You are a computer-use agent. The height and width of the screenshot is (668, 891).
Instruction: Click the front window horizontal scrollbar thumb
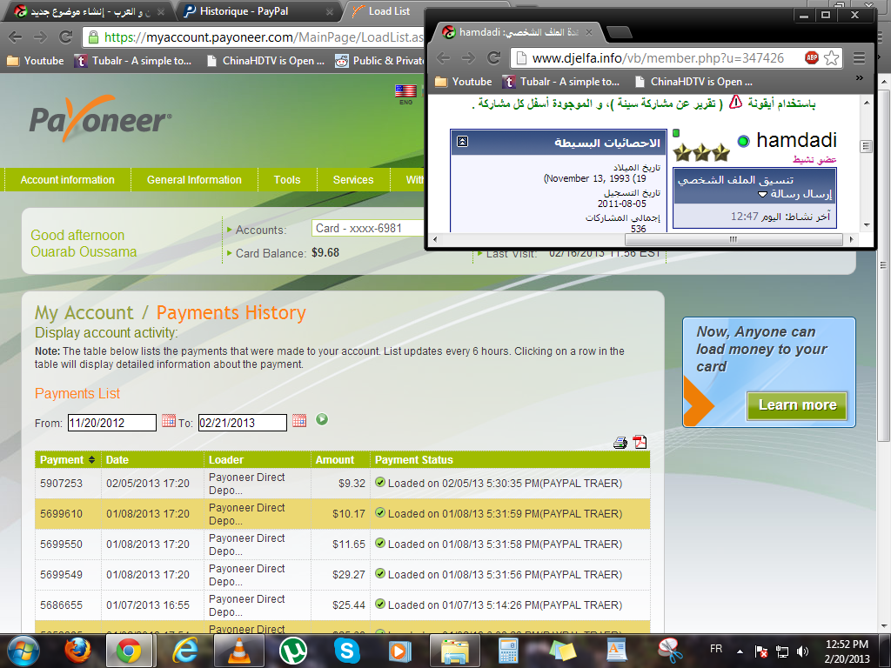pyautogui.click(x=734, y=239)
